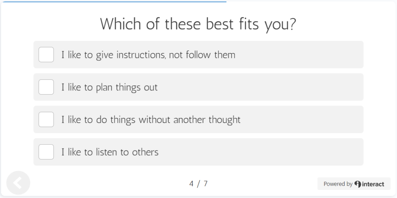
Task: Click the unfilled part of the top progress bar
Action: (311, 2)
